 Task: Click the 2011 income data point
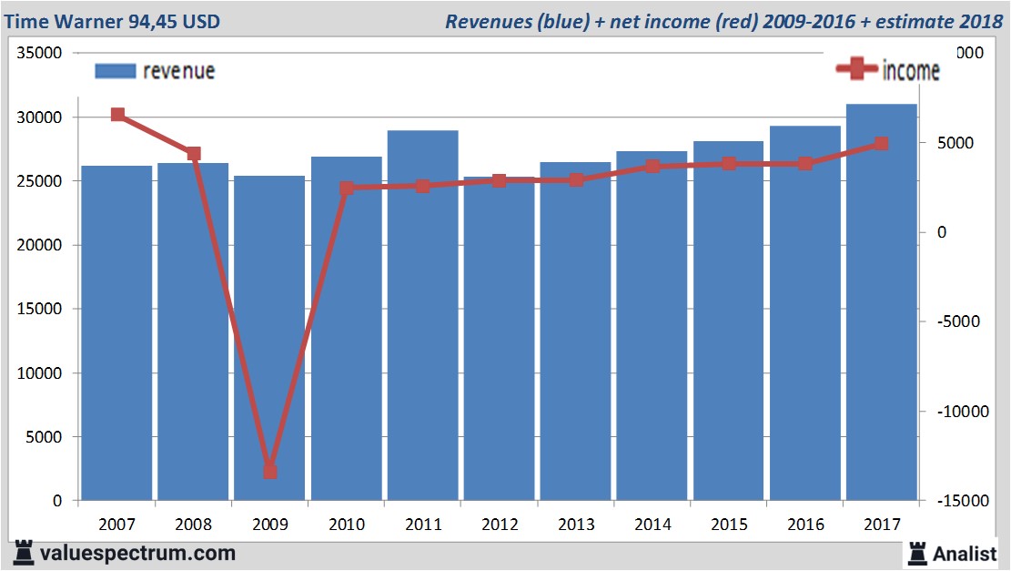[423, 187]
